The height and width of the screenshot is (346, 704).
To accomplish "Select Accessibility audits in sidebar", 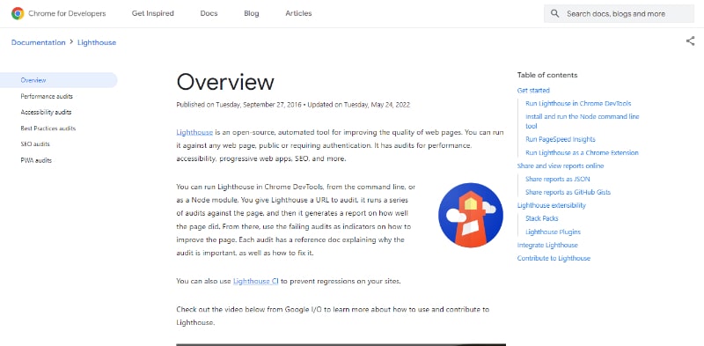I will coord(46,113).
